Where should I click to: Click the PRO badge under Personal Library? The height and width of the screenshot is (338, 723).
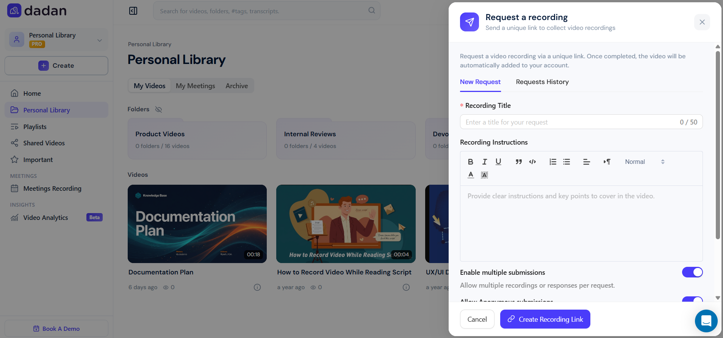(x=37, y=44)
